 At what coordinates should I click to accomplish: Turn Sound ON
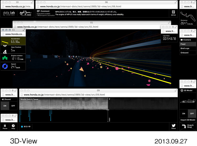coord(5,106)
